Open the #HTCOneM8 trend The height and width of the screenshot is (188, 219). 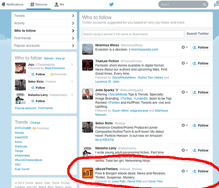coord(23,128)
